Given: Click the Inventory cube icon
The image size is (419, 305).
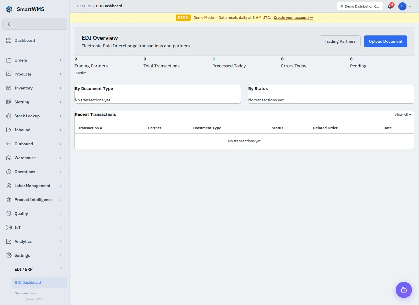Looking at the screenshot, I should pyautogui.click(x=9, y=88).
